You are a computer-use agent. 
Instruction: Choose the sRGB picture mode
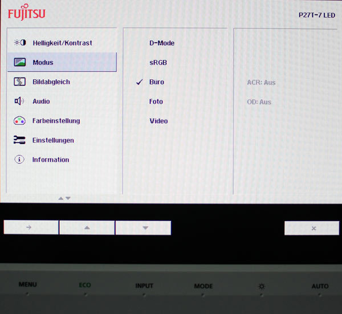coord(158,62)
